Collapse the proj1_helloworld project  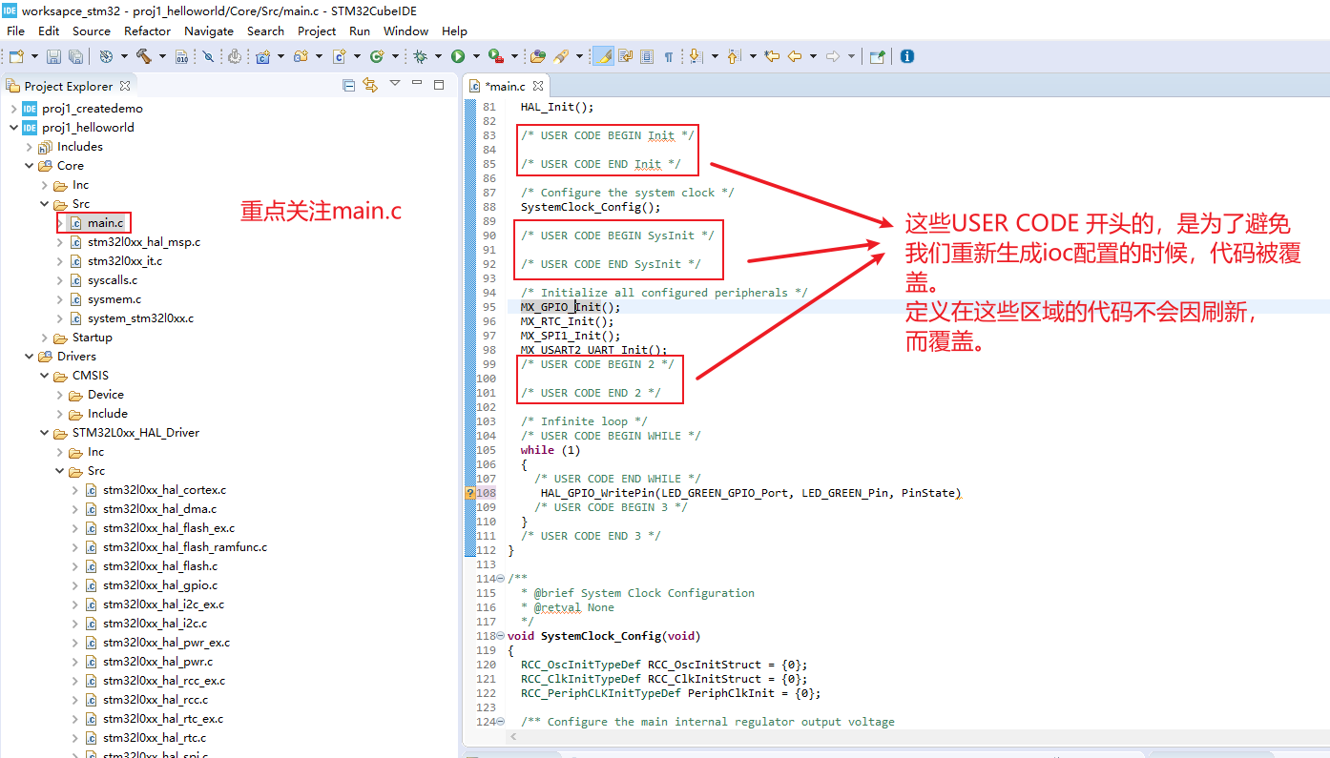[13, 128]
